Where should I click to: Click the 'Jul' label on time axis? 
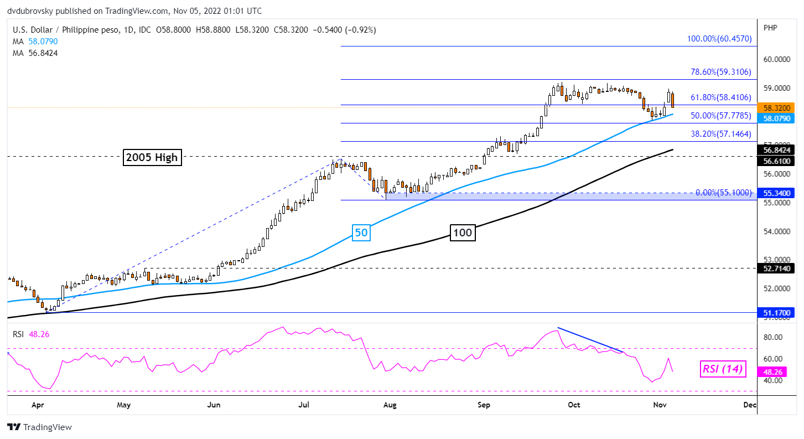click(304, 405)
